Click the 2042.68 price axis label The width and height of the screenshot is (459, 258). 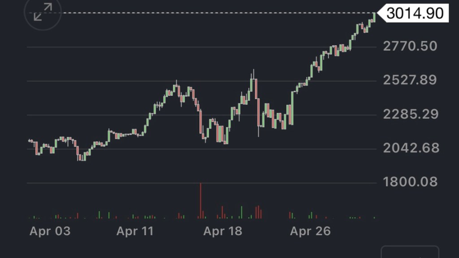point(411,148)
